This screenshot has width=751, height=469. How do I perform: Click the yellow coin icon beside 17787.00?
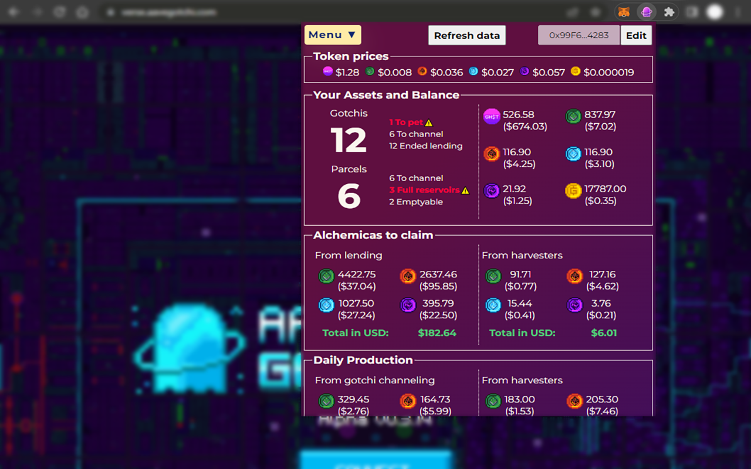pyautogui.click(x=573, y=191)
